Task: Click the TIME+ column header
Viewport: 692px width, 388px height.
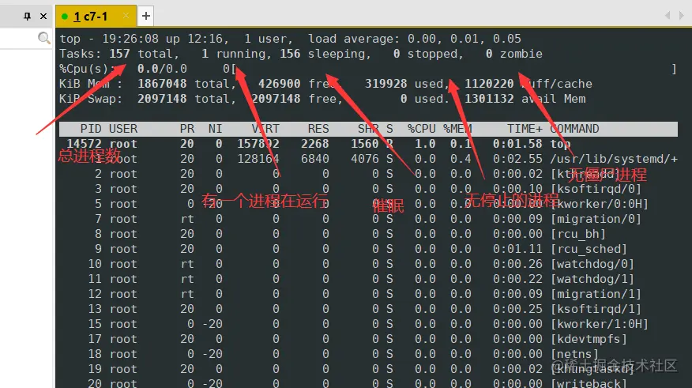Action: pyautogui.click(x=525, y=129)
